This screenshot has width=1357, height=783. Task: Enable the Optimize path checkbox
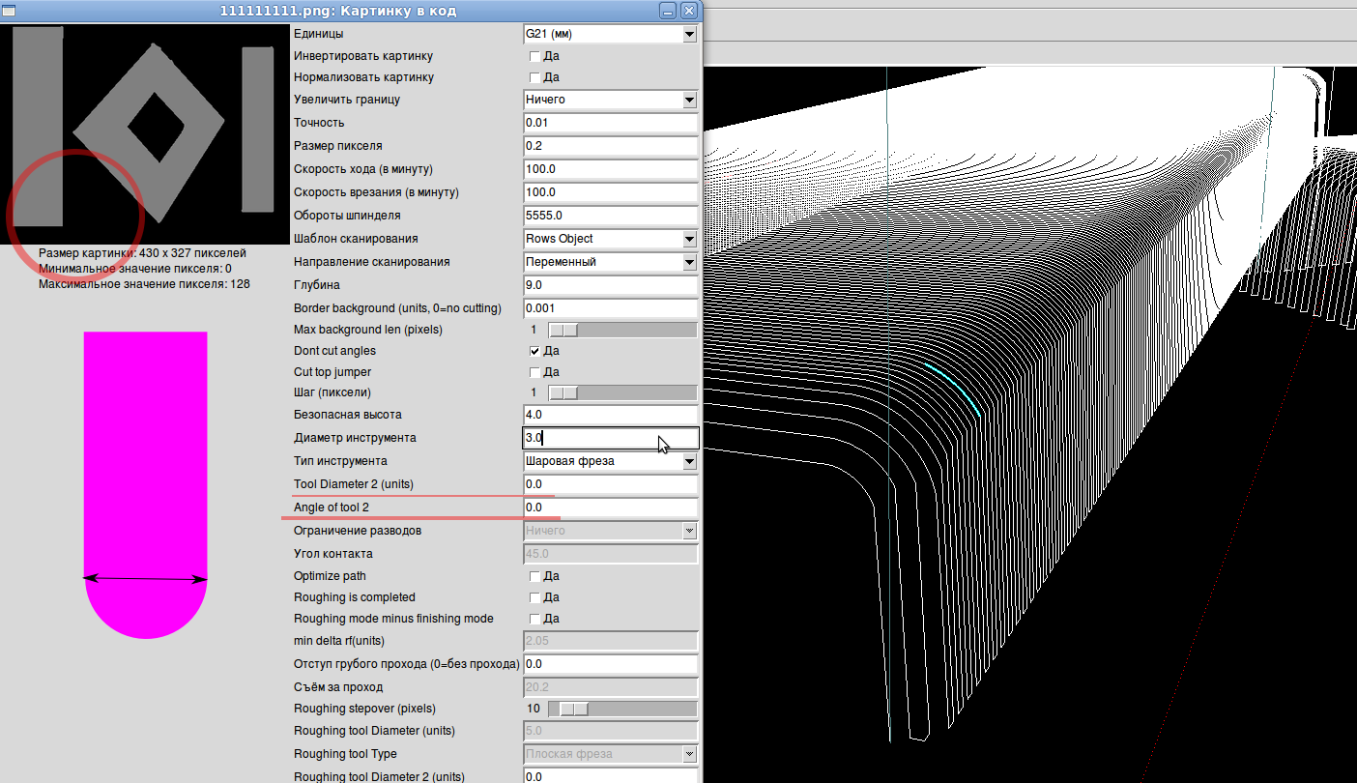point(534,576)
